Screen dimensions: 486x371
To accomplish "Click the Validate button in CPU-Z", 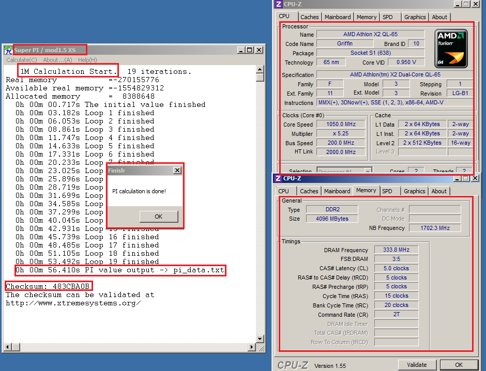I will coord(417,365).
